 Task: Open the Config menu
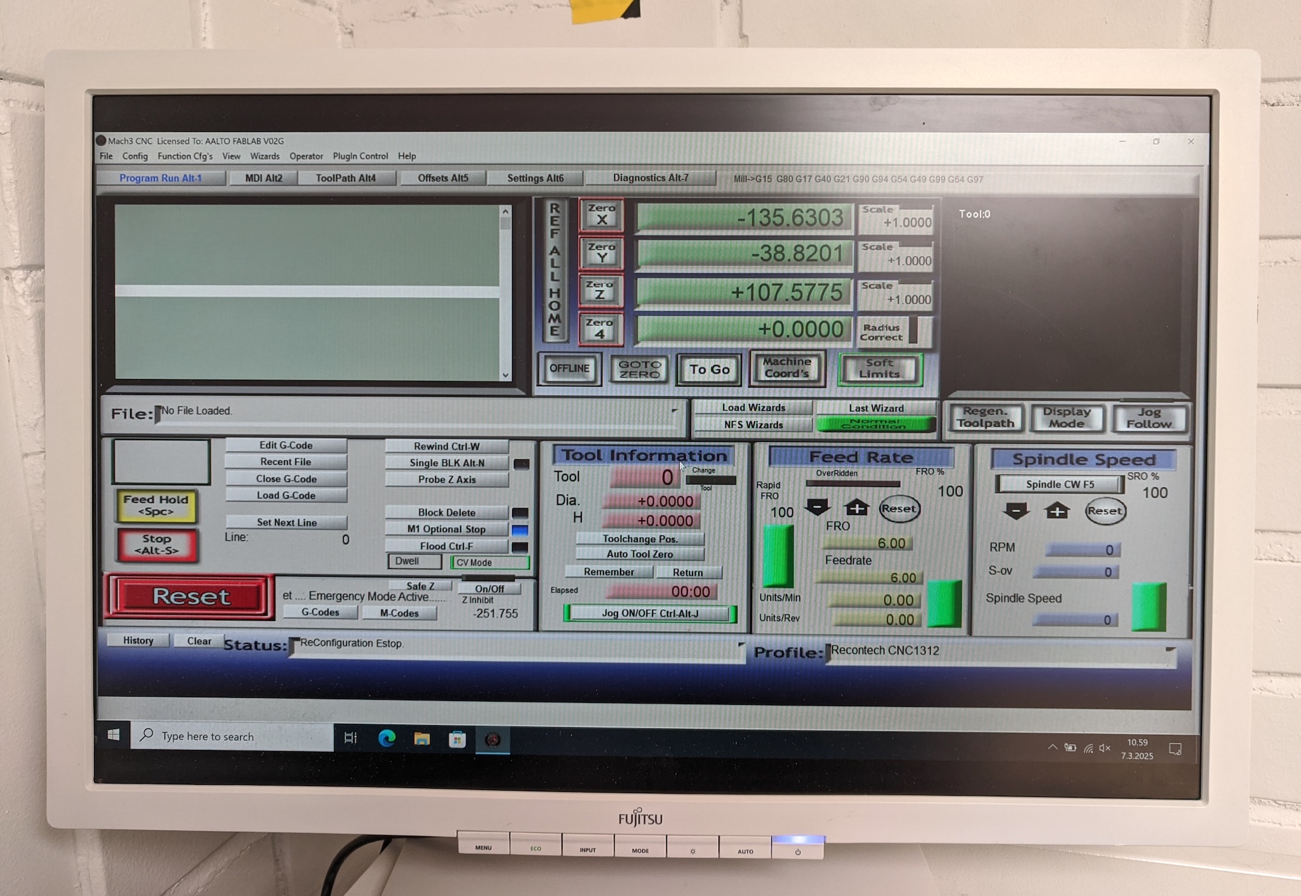point(135,156)
